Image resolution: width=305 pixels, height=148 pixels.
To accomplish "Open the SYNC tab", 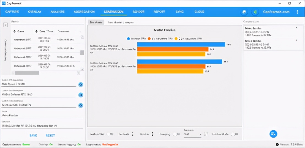I will click(x=179, y=12).
